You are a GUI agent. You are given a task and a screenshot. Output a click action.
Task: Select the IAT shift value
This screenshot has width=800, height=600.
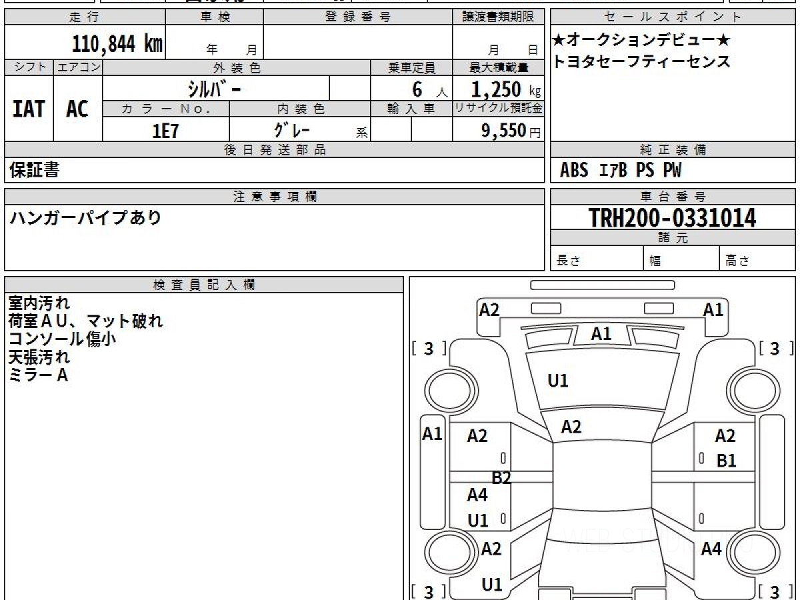tap(29, 109)
